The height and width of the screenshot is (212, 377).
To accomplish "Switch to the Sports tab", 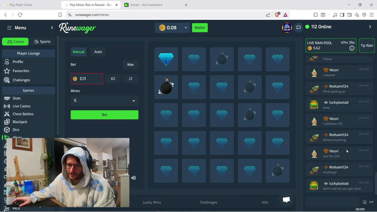I will [42, 42].
